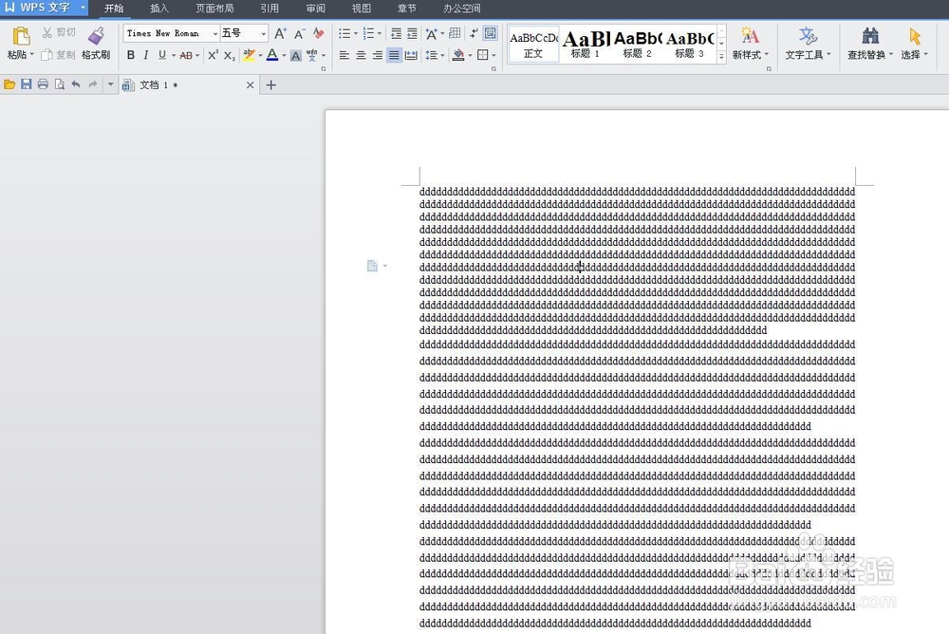Apply numbered list icon
Image resolution: width=949 pixels, height=634 pixels.
pyautogui.click(x=368, y=33)
